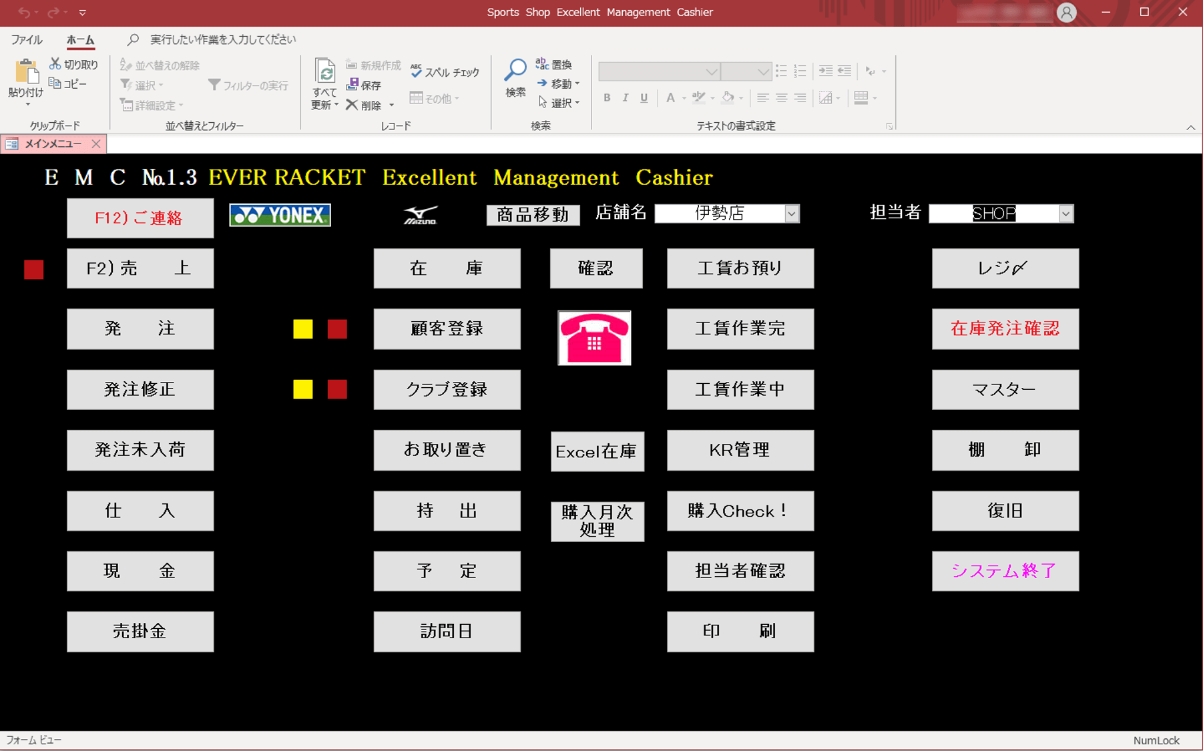Click the Align text left icon
Viewport: 1203px width, 751px height.
tap(762, 98)
